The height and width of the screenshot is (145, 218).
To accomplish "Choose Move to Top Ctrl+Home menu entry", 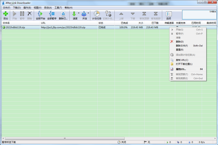I will [x=188, y=74].
